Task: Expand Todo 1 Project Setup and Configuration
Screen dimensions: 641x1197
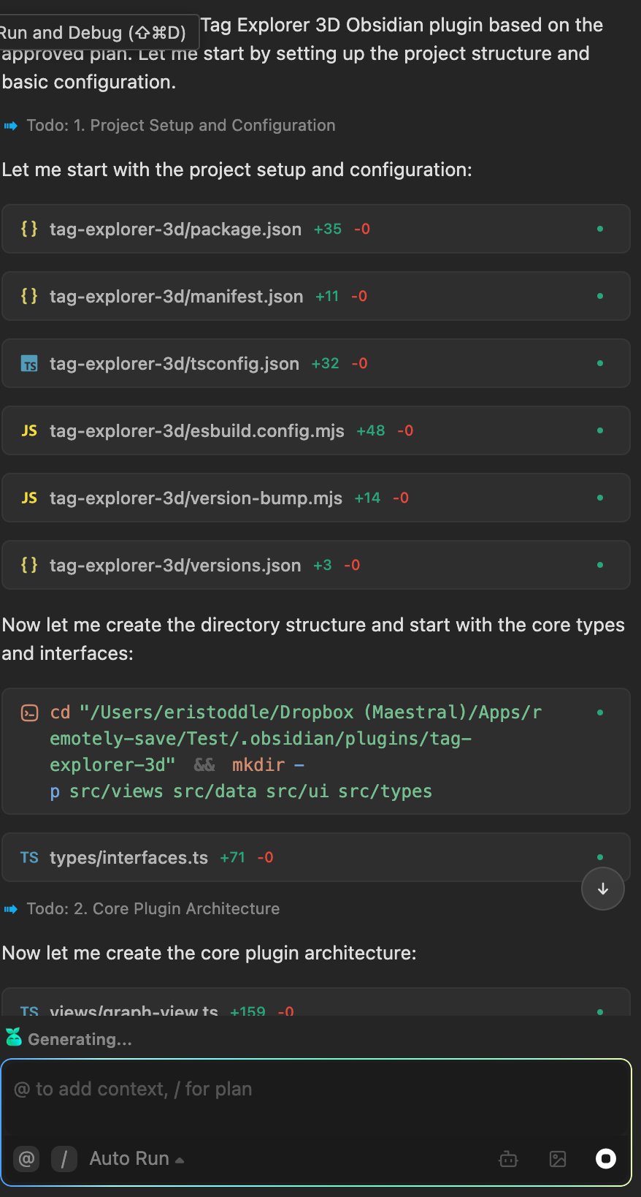Action: click(180, 126)
